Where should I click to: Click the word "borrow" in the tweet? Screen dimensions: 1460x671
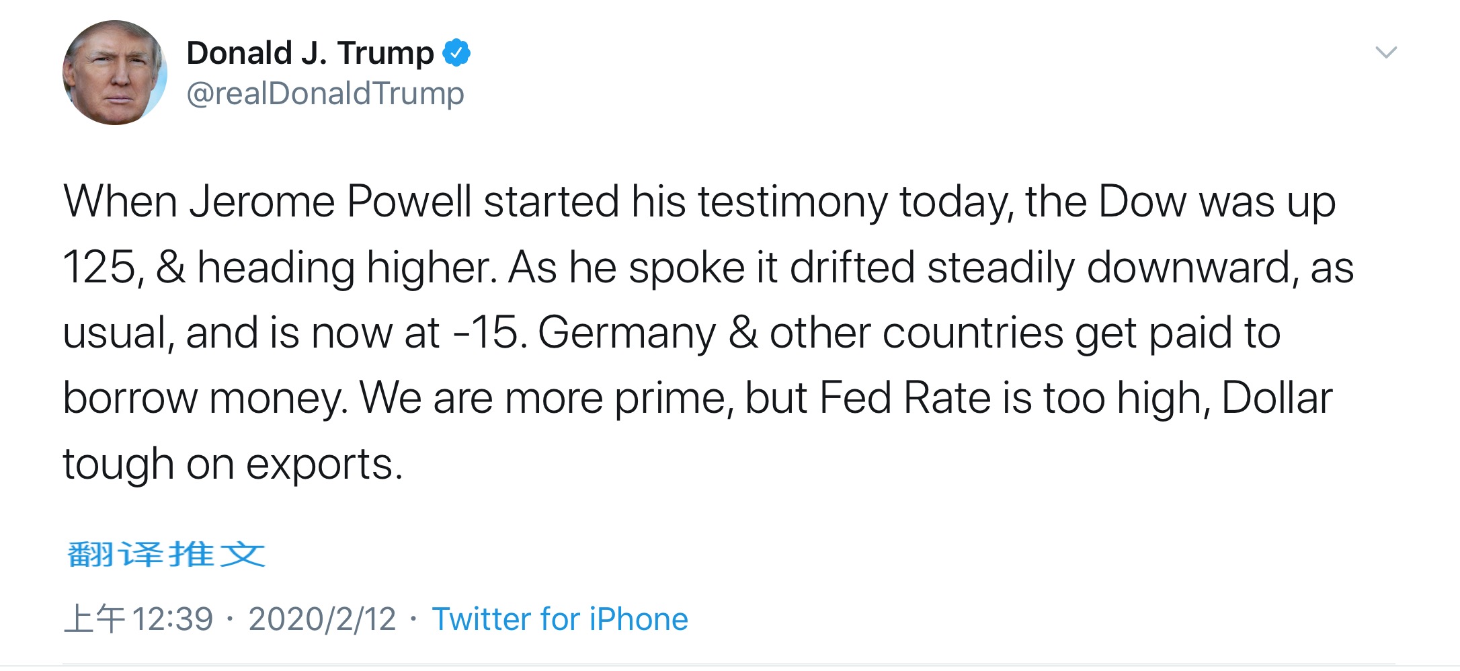pos(130,398)
